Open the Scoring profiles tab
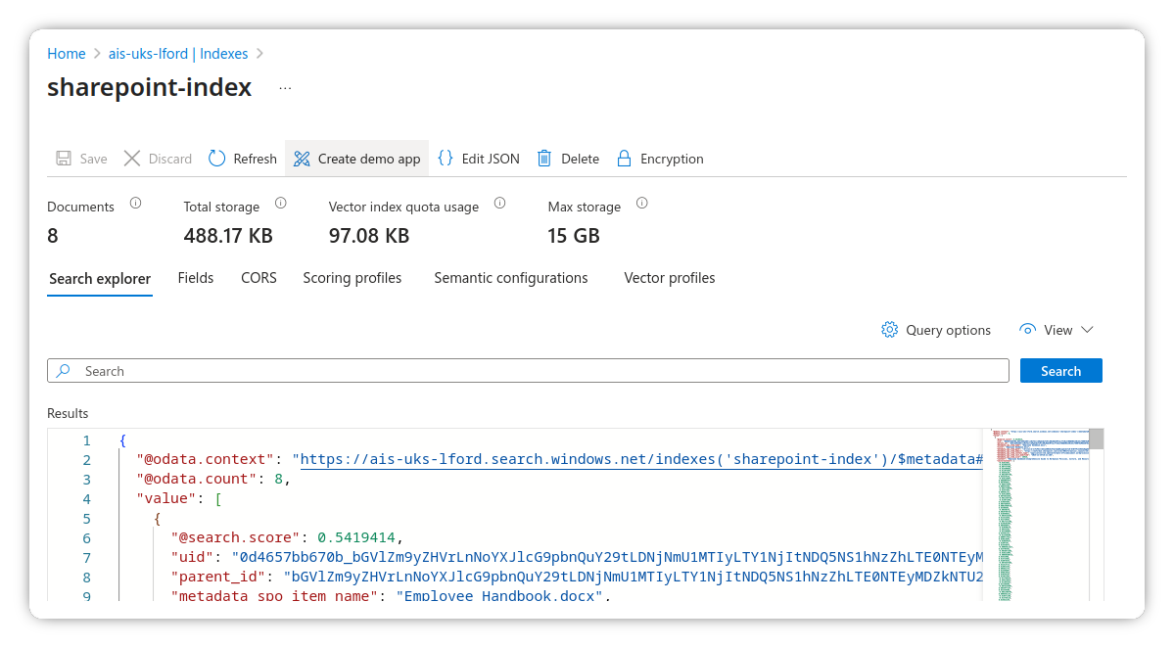 pos(352,278)
